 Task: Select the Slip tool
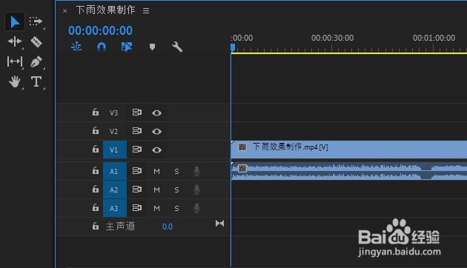15,61
